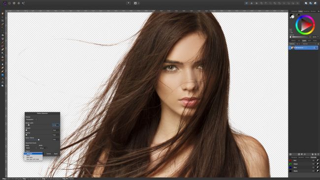Click the circular mask icon below Layers panel
The image size is (320, 180).
(290, 154)
